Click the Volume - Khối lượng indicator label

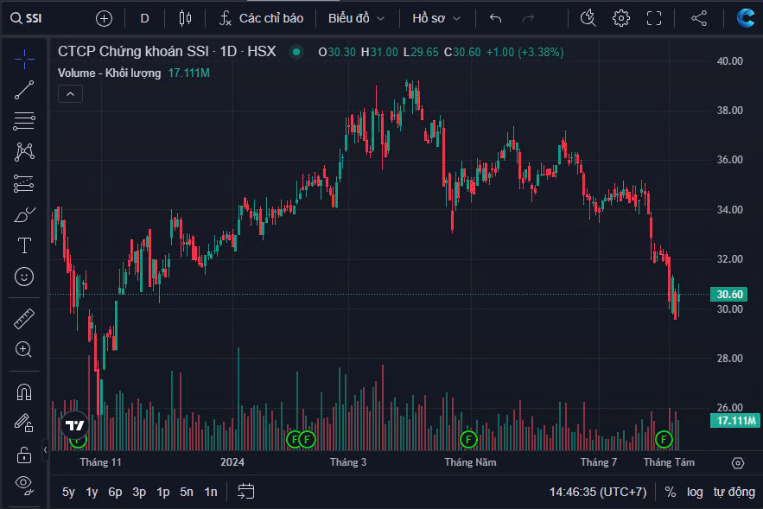(x=109, y=73)
